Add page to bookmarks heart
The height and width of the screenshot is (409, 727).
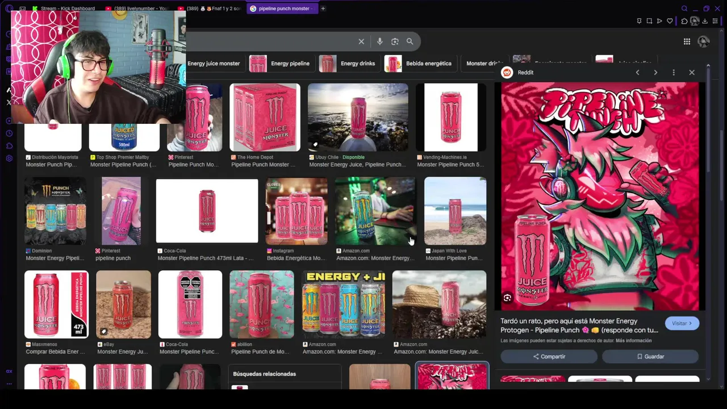click(x=670, y=21)
